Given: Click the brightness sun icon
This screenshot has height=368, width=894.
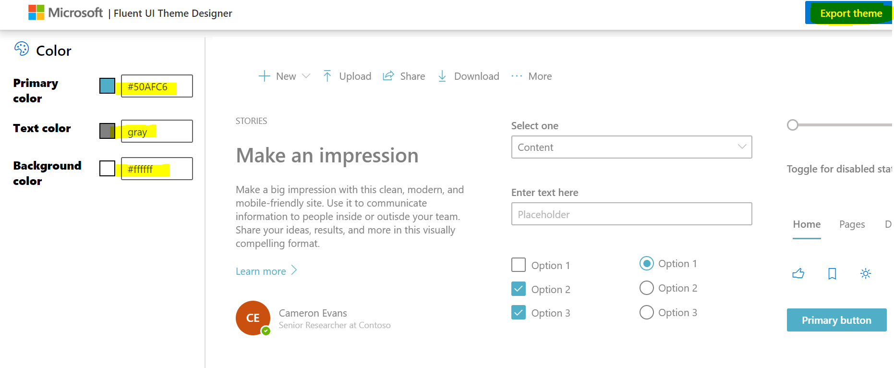Looking at the screenshot, I should click(x=866, y=273).
